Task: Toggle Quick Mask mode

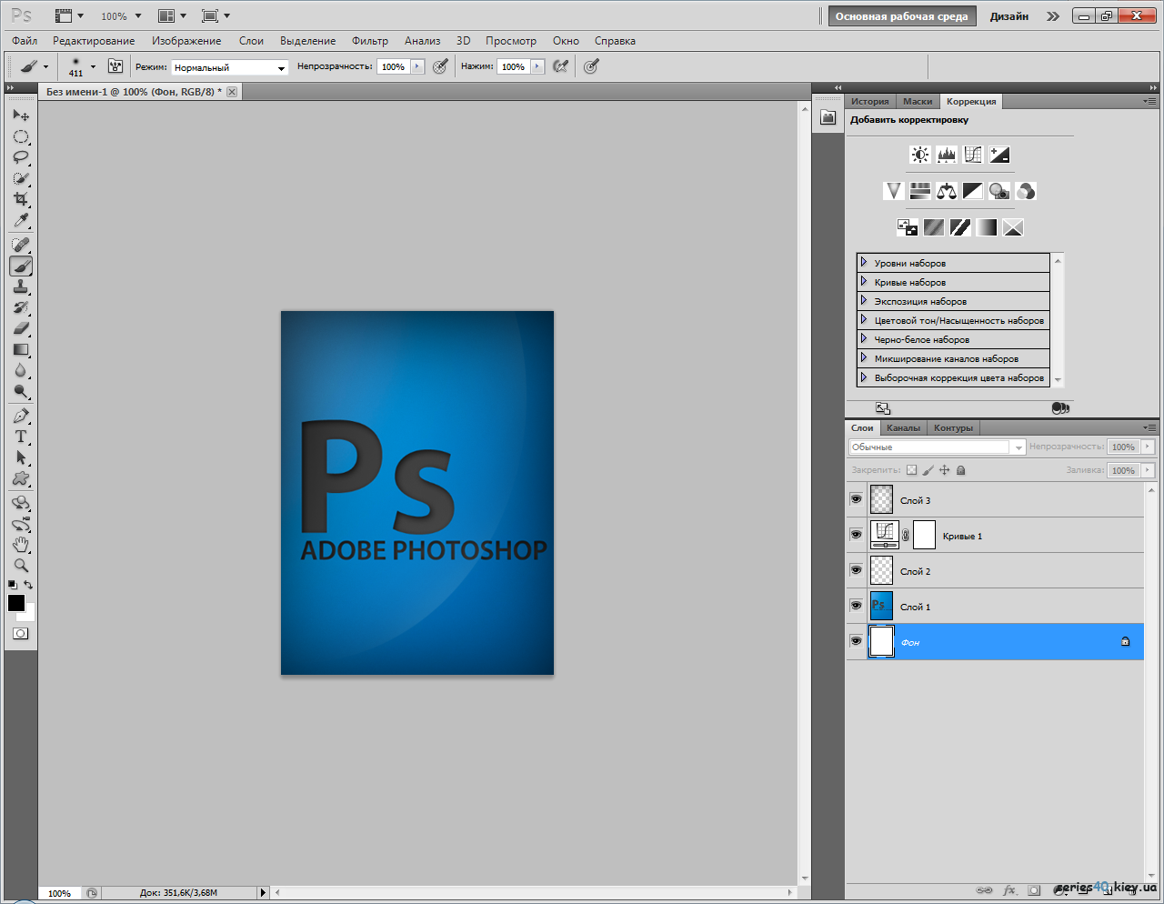Action: tap(21, 633)
